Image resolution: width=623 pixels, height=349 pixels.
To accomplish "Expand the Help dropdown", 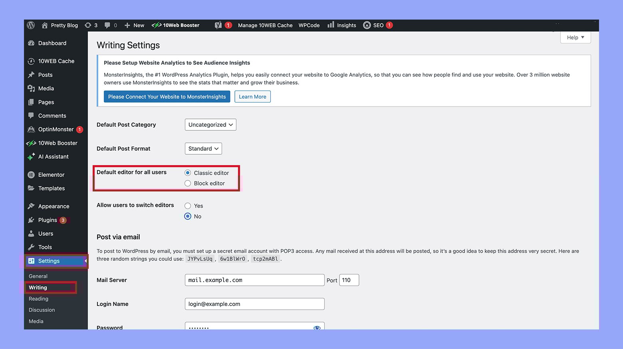I will (x=575, y=37).
